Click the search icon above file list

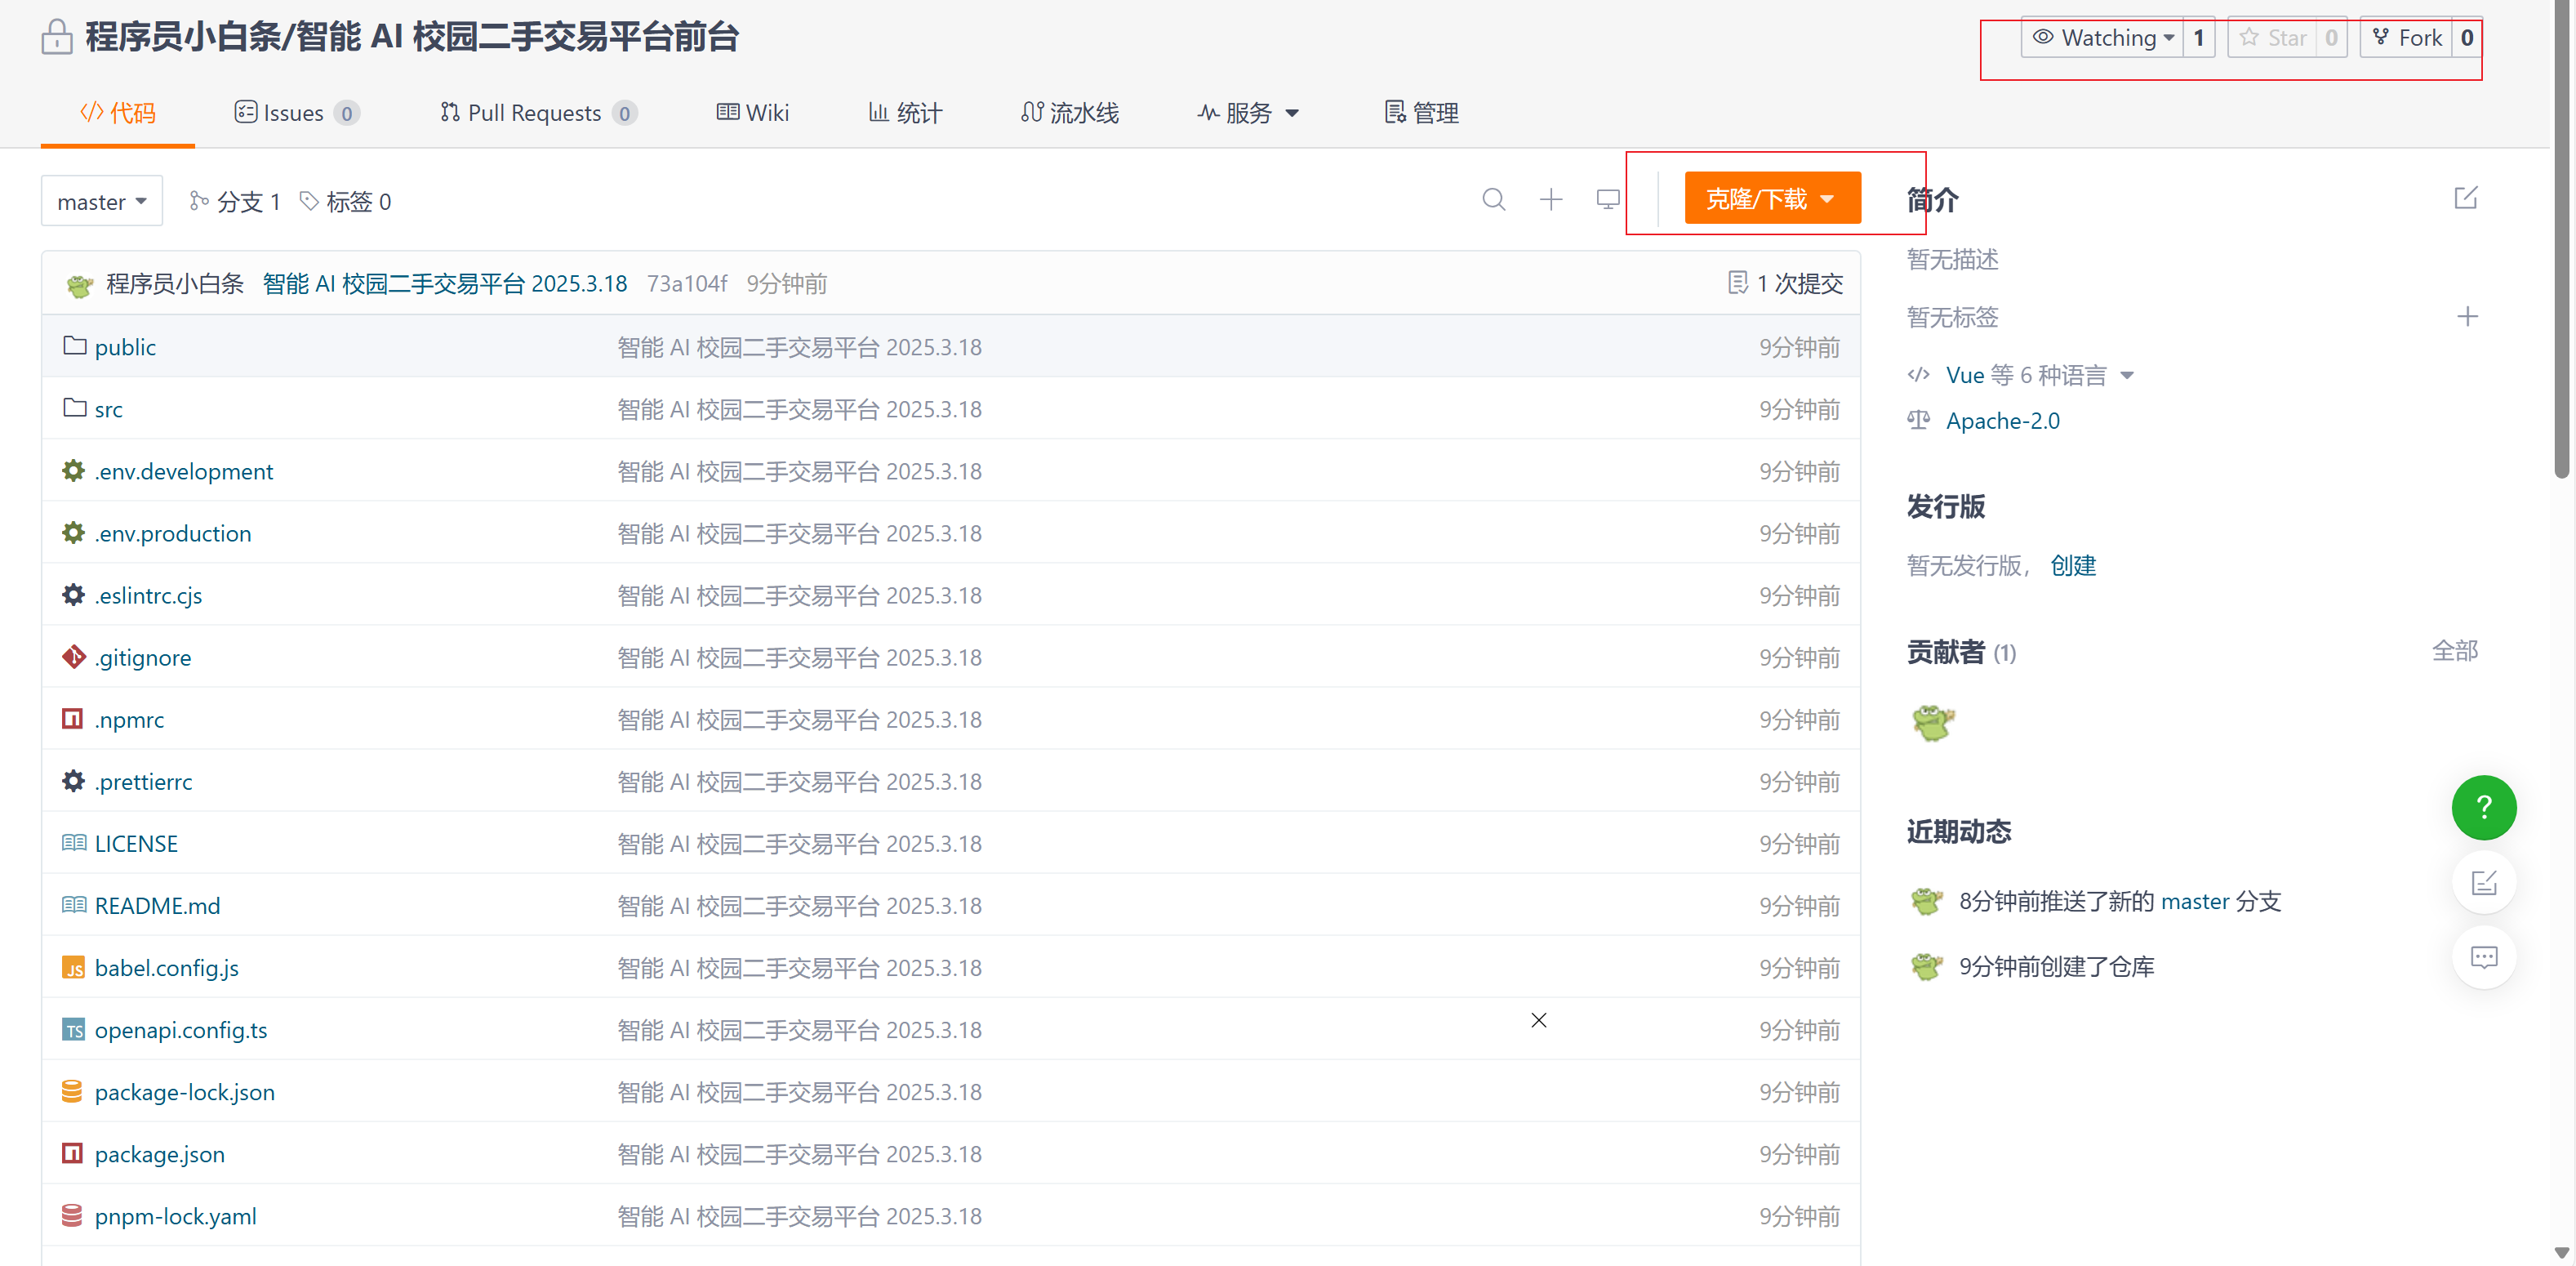(x=1493, y=200)
